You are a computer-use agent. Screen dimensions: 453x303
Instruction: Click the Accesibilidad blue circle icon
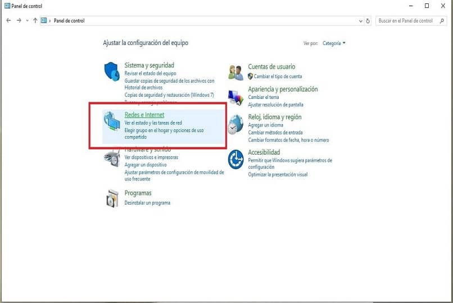[235, 160]
